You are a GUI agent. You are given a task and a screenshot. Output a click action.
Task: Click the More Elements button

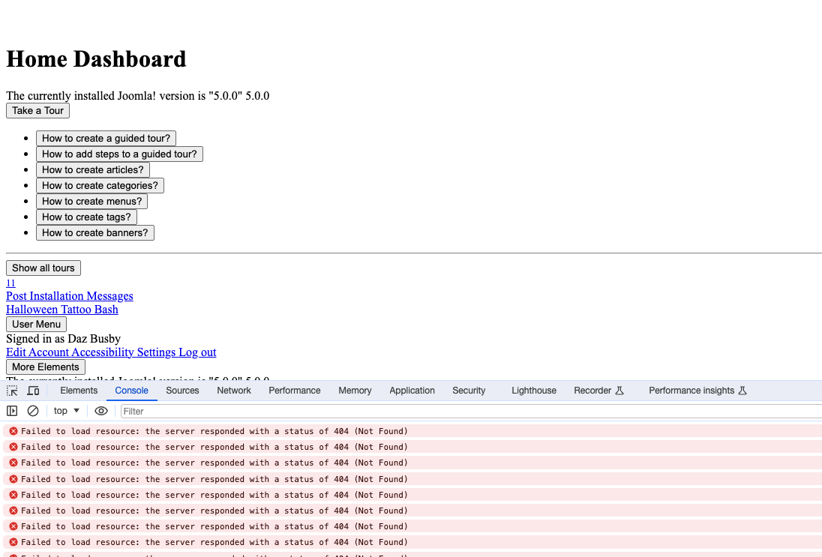(x=46, y=367)
